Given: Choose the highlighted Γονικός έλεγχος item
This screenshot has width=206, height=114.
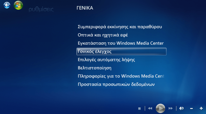Looking at the screenshot, I should (x=121, y=52).
